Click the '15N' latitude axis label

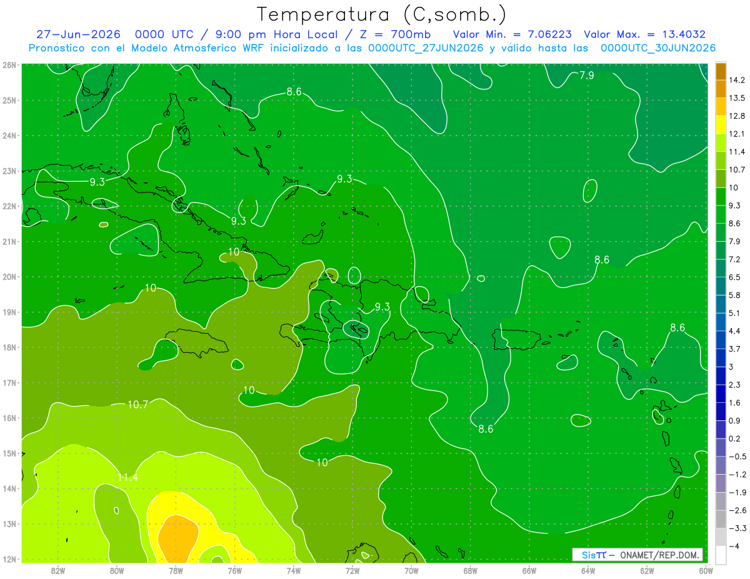click(x=9, y=453)
